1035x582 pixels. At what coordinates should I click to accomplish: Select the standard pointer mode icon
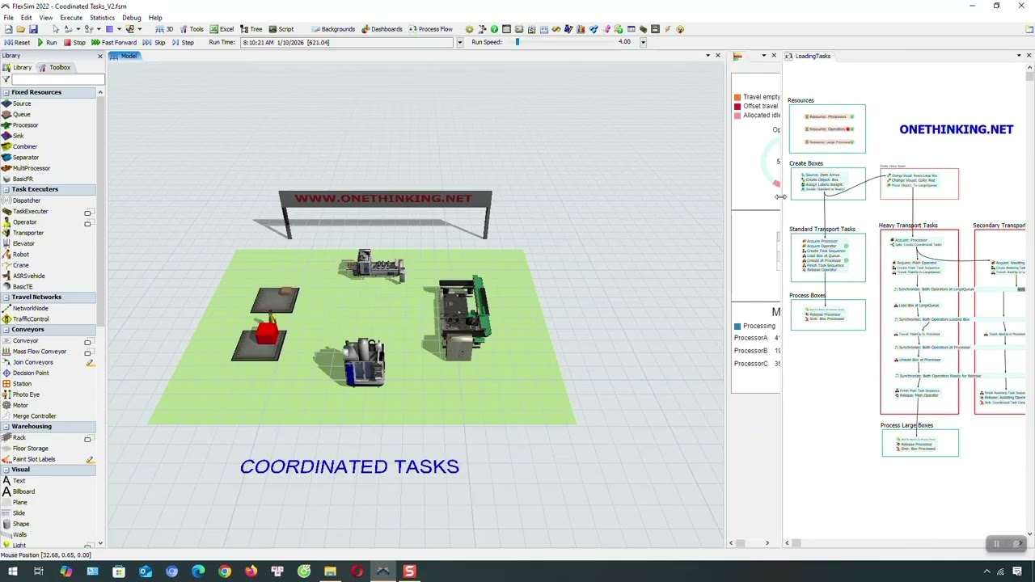click(x=56, y=29)
